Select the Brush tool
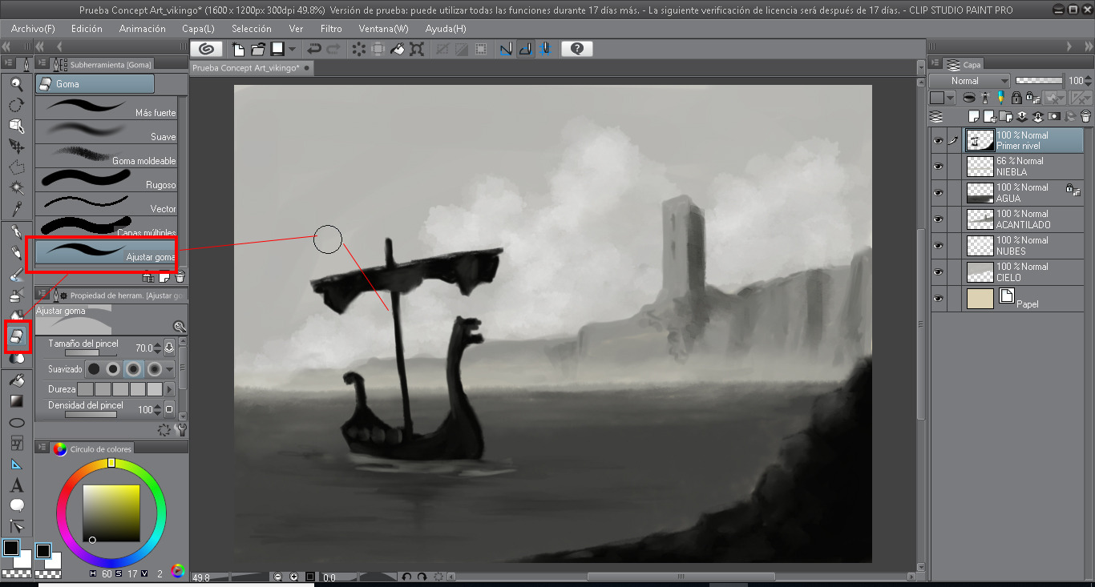 pos(16,275)
